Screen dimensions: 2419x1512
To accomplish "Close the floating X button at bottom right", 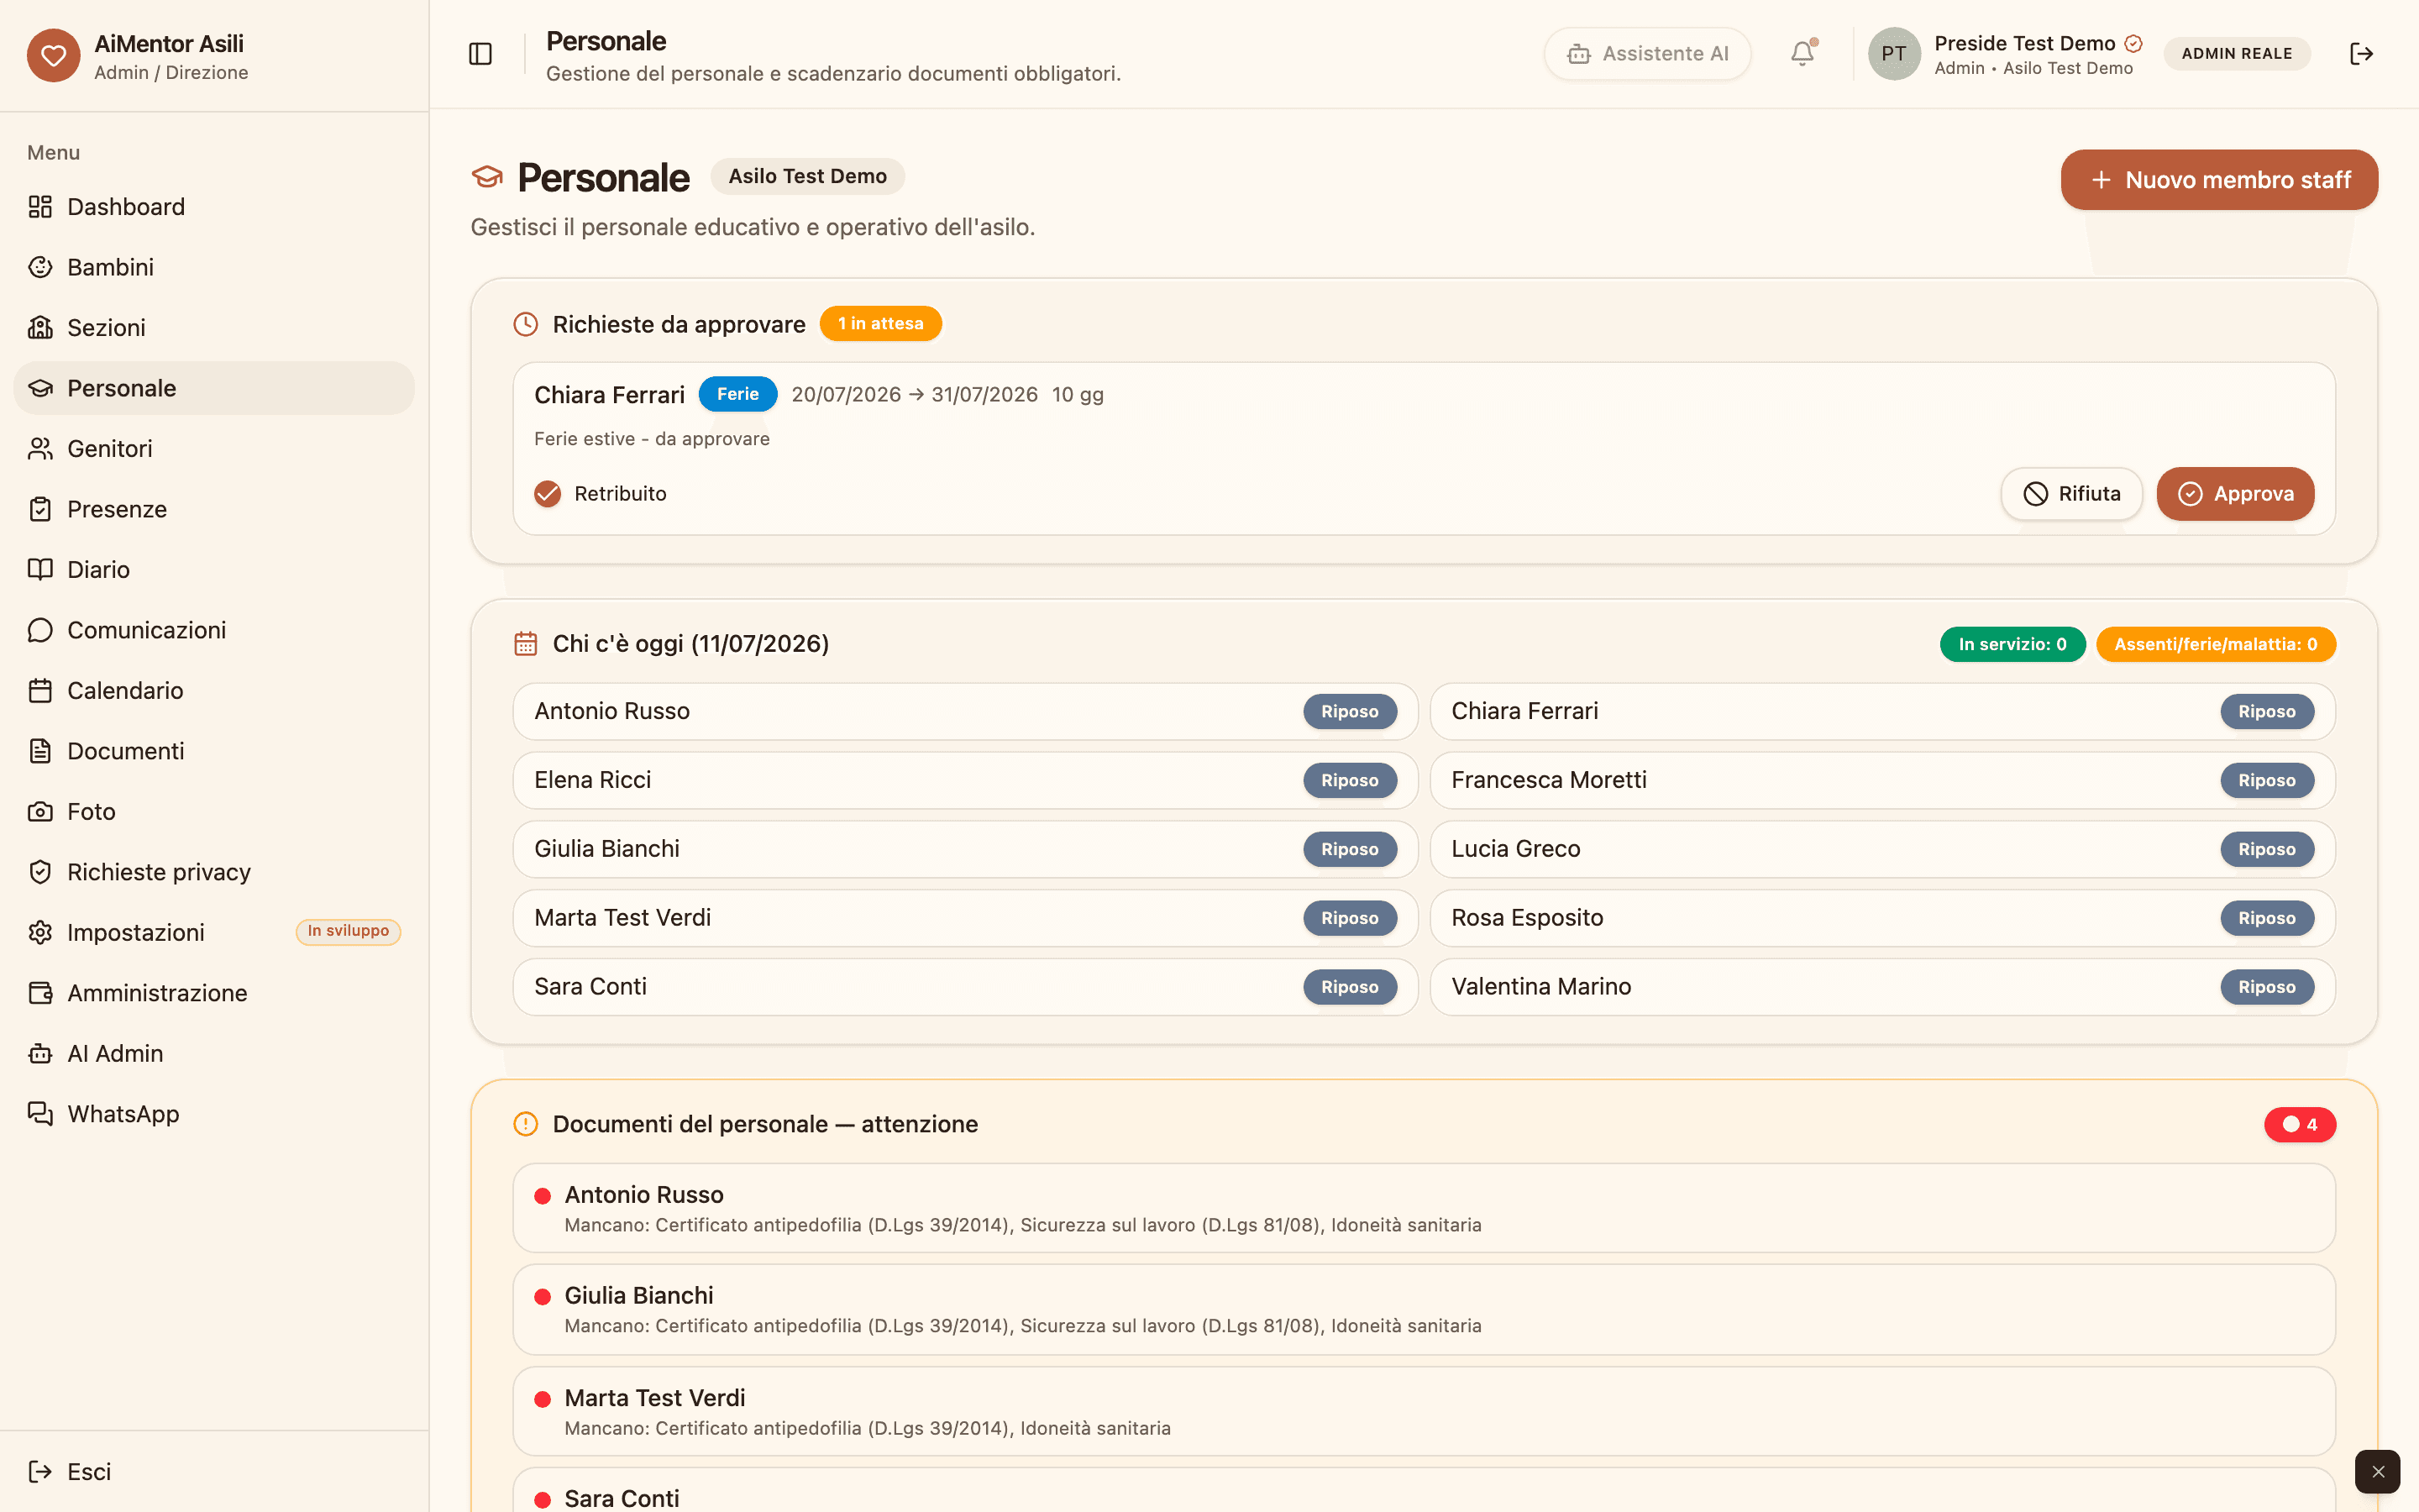I will pos(2378,1472).
